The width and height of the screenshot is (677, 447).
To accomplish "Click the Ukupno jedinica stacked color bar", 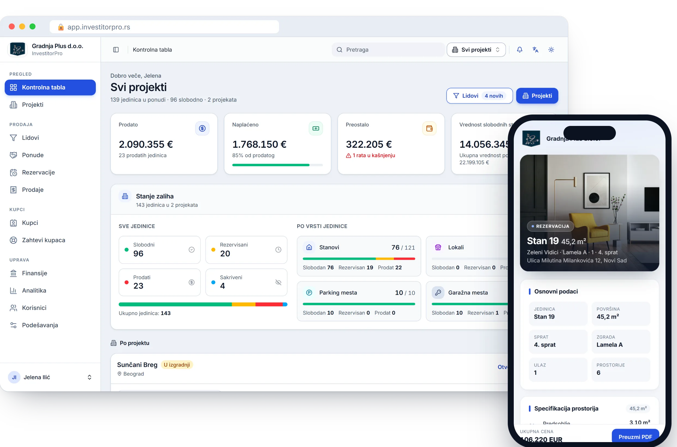I will [x=203, y=304].
